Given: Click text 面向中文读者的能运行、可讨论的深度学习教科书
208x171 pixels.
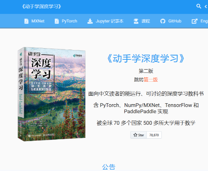Looking at the screenshot, I should tap(146, 94).
